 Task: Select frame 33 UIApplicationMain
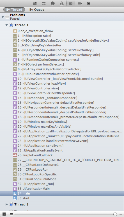pyautogui.click(x=62, y=189)
